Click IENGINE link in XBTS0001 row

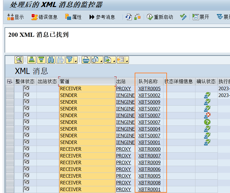pos(125,142)
